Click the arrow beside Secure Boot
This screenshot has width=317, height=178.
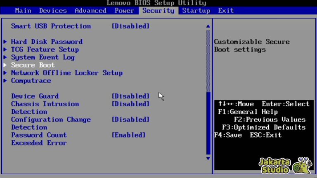(5, 65)
